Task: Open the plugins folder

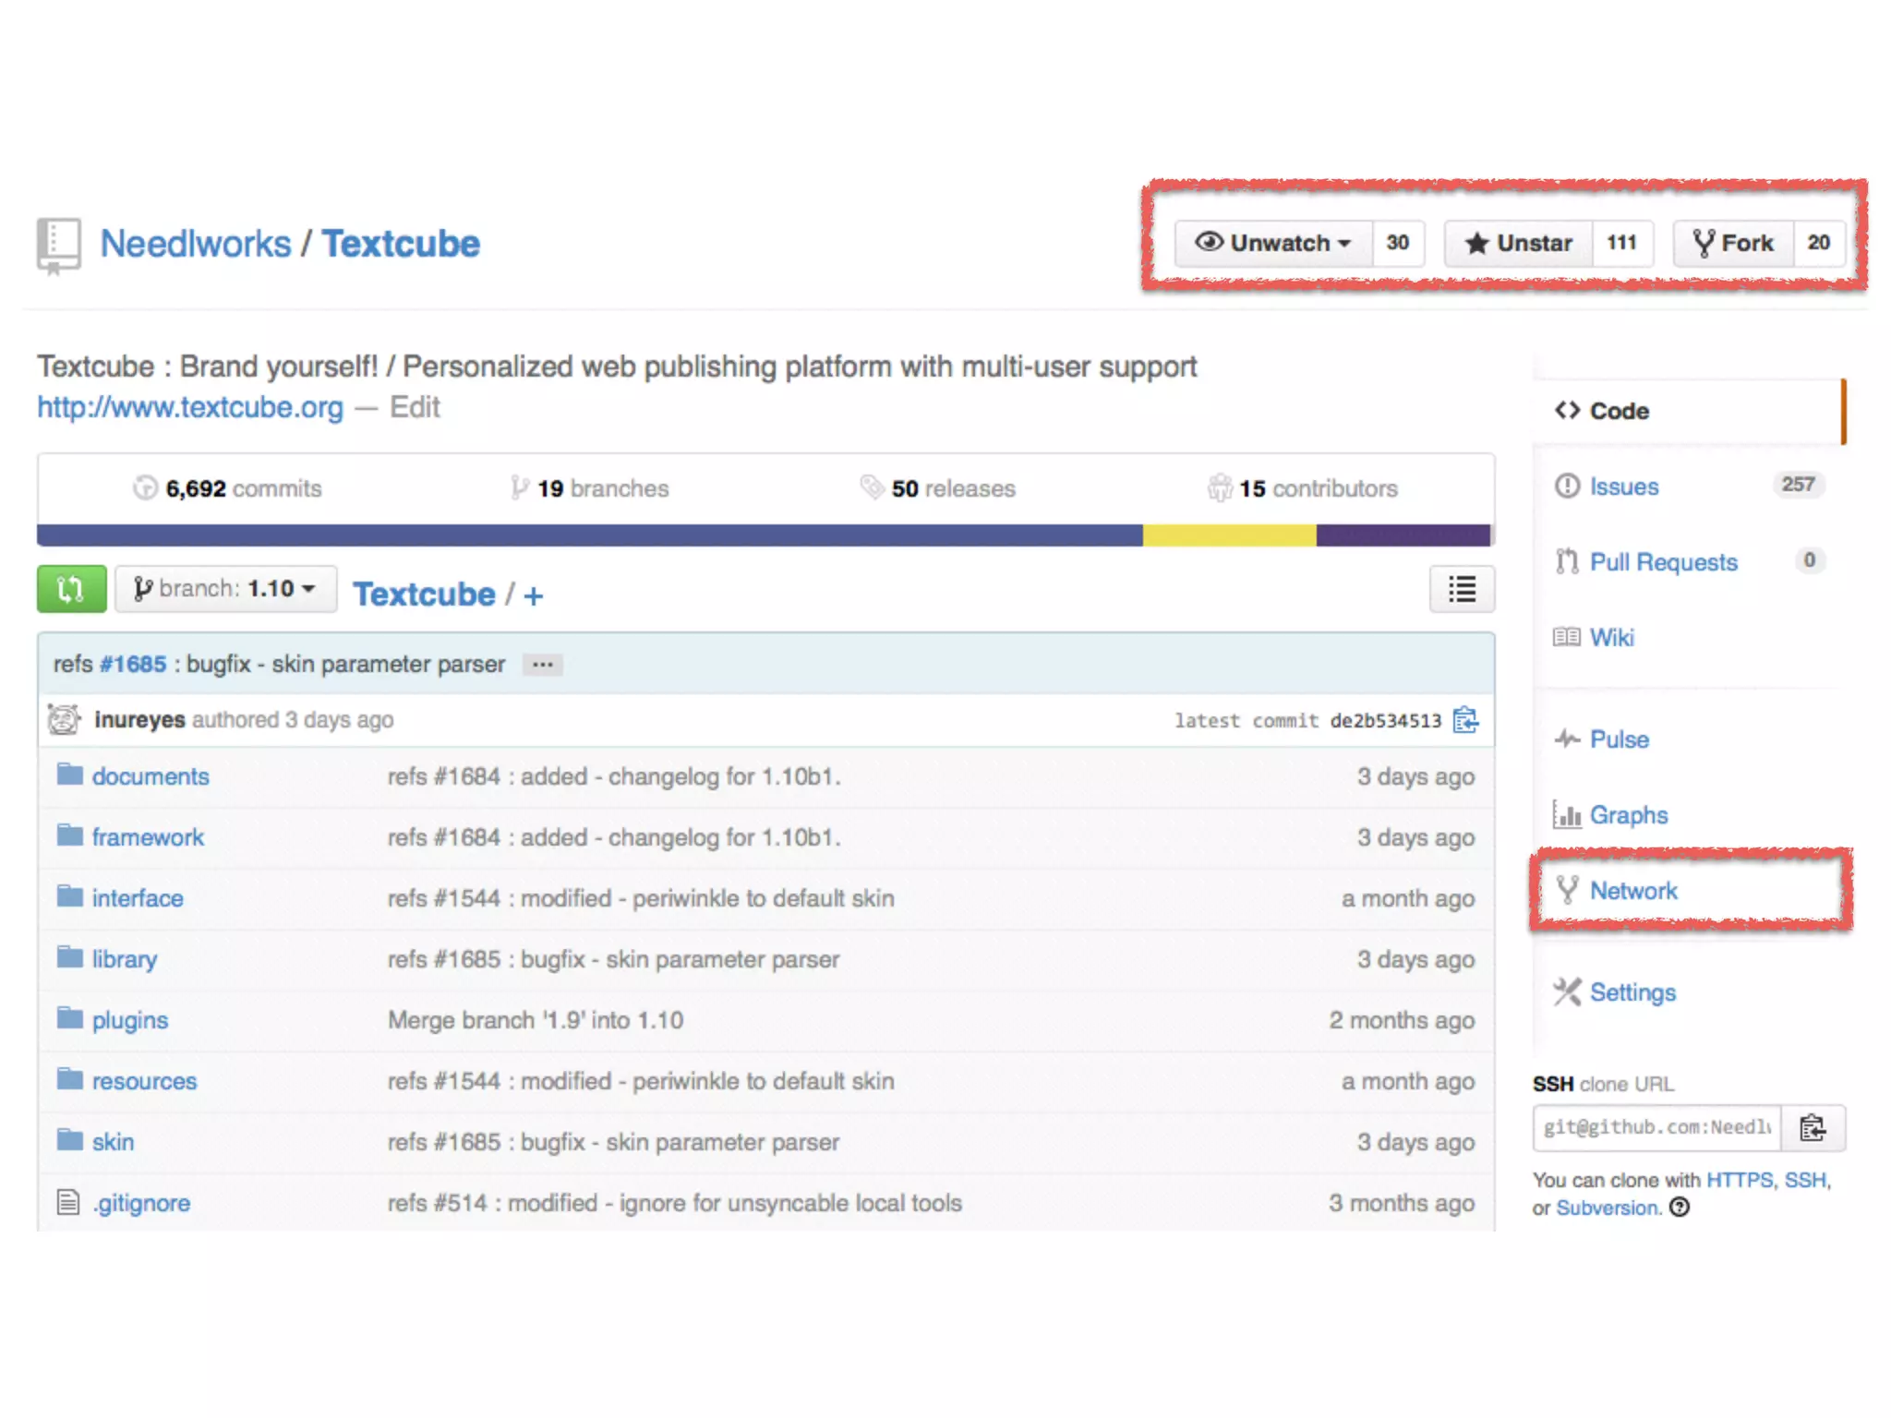Action: 130,1020
